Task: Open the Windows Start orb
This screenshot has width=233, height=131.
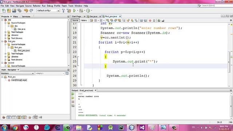Action: tap(4, 128)
